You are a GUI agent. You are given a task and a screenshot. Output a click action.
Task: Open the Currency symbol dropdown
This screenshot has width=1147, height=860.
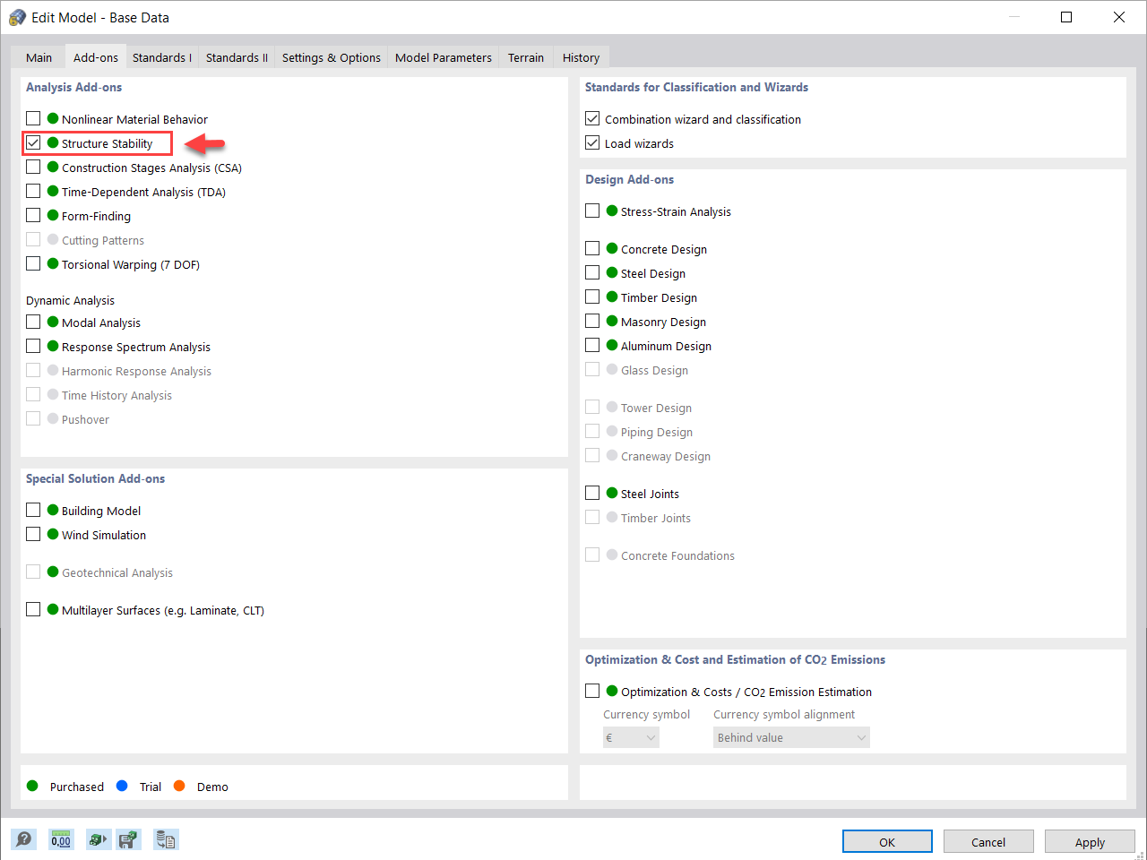pyautogui.click(x=631, y=736)
